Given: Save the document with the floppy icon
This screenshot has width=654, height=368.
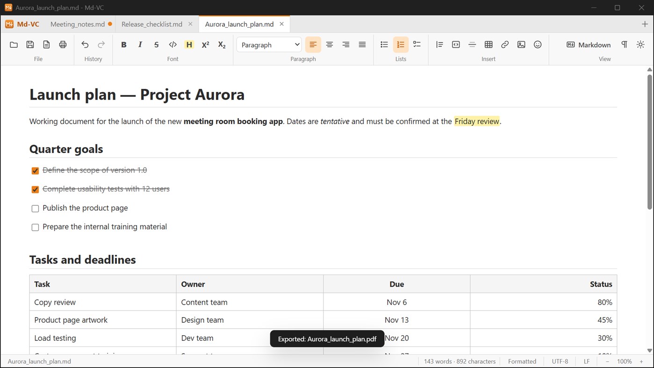Looking at the screenshot, I should tap(30, 44).
